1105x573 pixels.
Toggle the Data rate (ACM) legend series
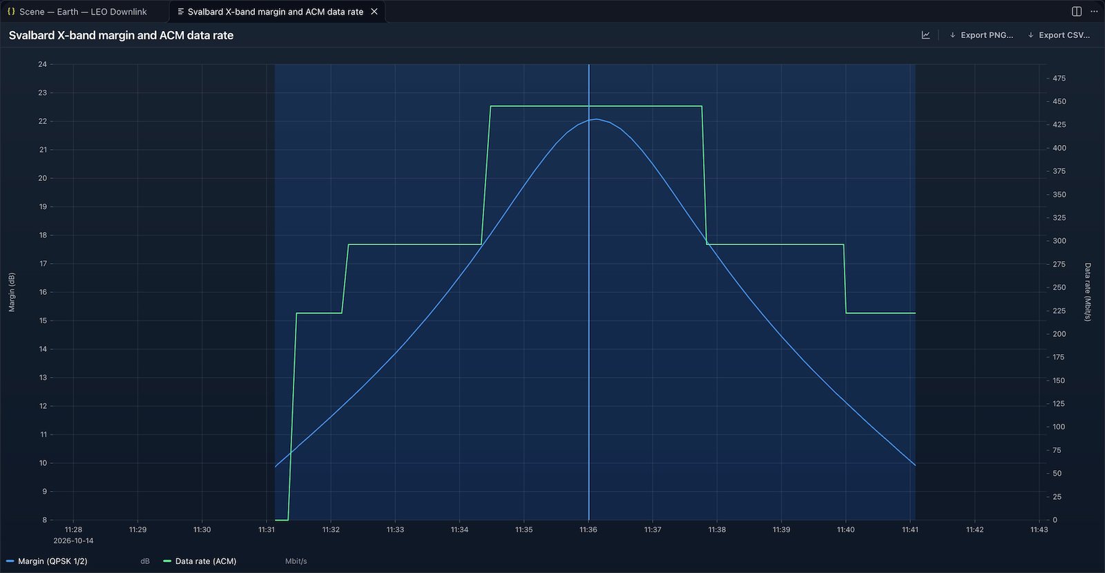pyautogui.click(x=200, y=561)
